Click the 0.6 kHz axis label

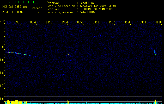[x=2, y=99]
